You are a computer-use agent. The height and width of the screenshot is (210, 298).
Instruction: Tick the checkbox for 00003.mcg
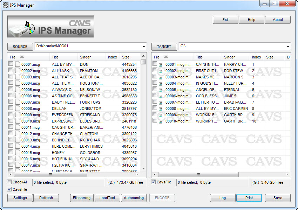point(11,77)
